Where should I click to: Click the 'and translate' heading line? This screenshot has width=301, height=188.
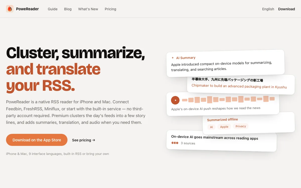[x=53, y=69]
